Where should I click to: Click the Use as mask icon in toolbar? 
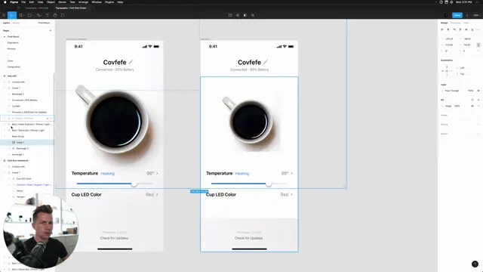pyautogui.click(x=245, y=15)
